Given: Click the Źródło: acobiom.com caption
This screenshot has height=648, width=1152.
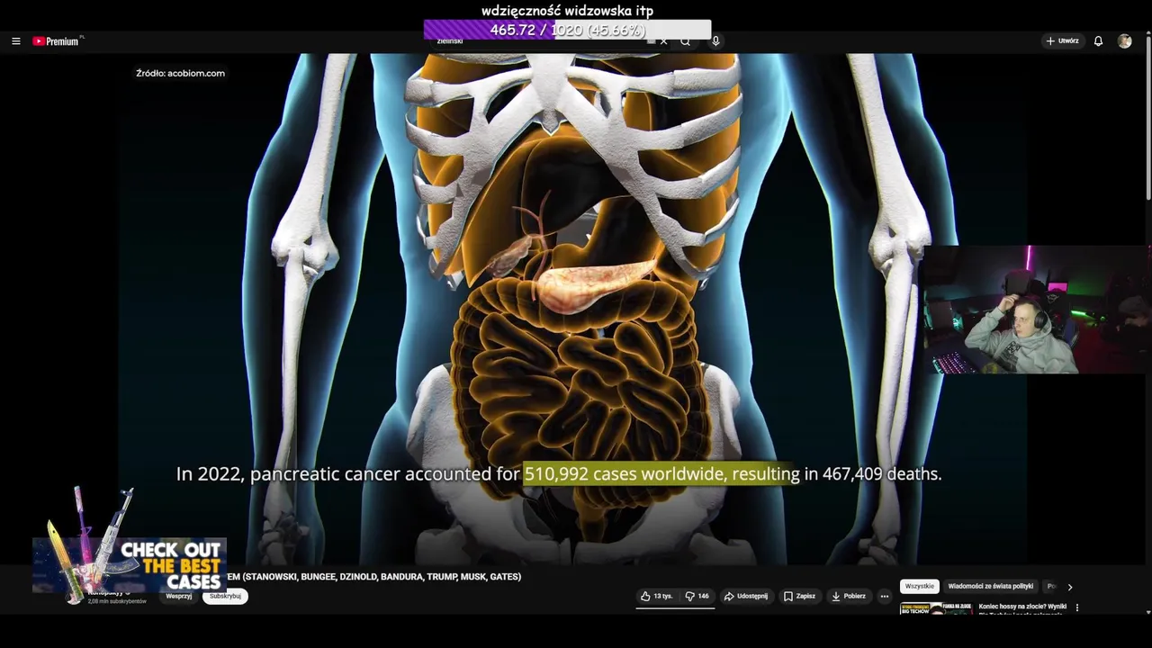Looking at the screenshot, I should [180, 73].
